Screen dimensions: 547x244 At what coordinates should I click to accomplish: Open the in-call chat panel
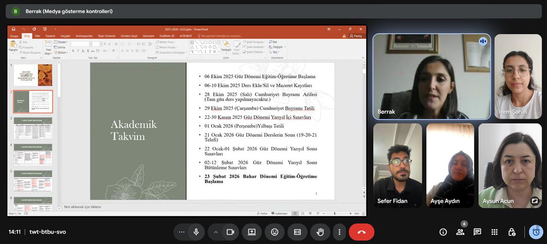[x=477, y=232]
